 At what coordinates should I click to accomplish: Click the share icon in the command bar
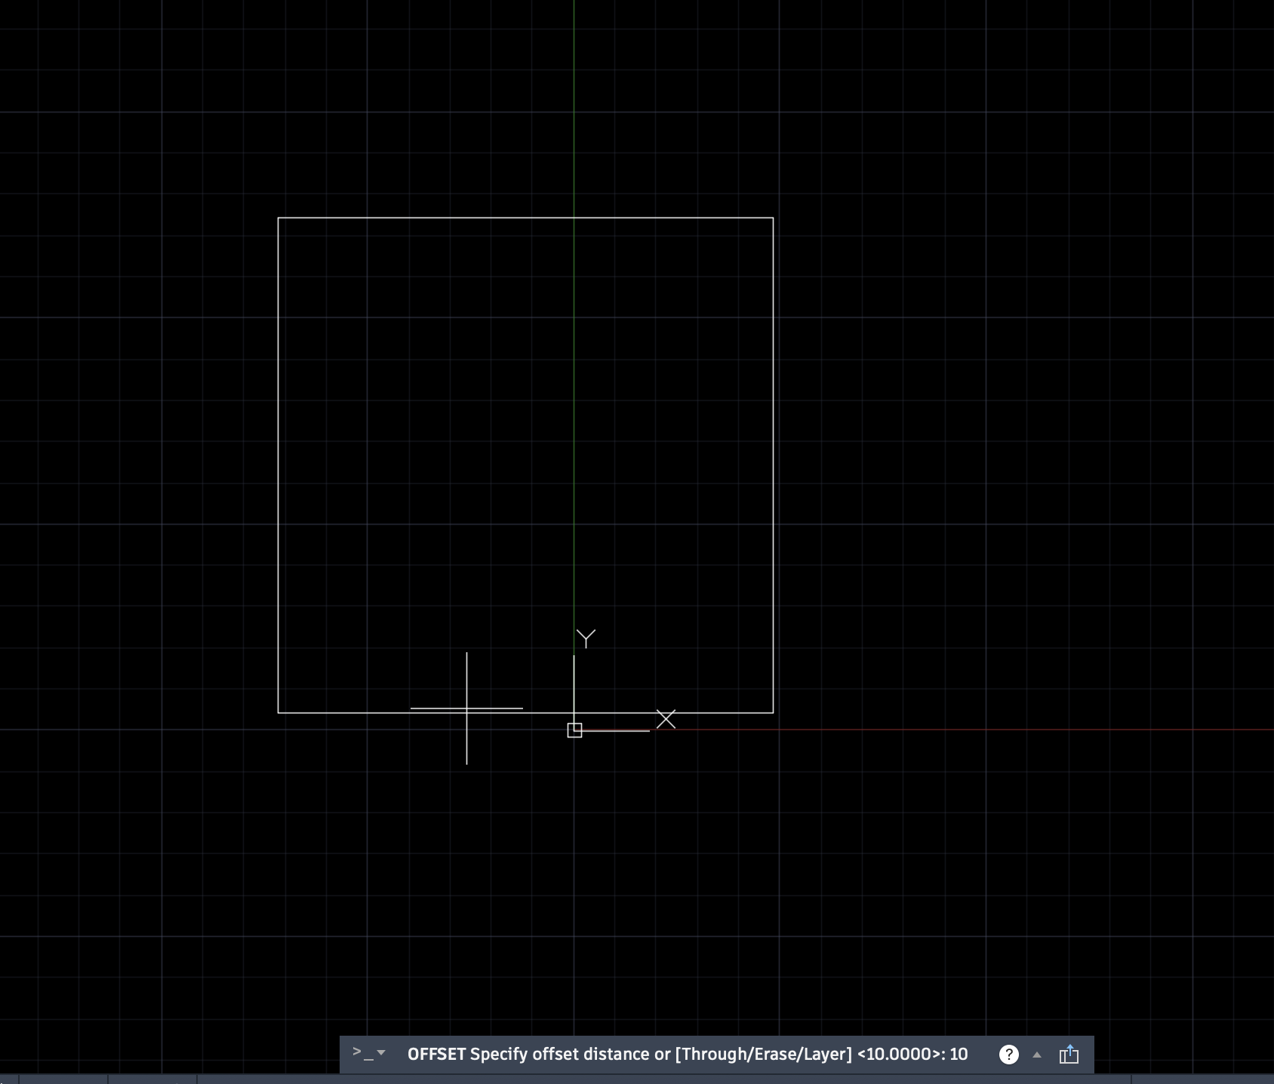1069,1055
